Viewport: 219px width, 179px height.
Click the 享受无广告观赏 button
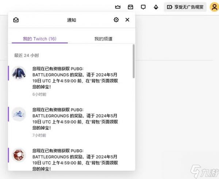tap(185, 7)
